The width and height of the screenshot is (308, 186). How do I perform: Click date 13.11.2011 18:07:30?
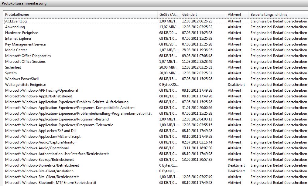pyautogui.click(x=197, y=148)
